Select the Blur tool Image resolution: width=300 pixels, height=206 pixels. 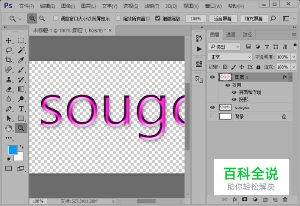[8, 99]
